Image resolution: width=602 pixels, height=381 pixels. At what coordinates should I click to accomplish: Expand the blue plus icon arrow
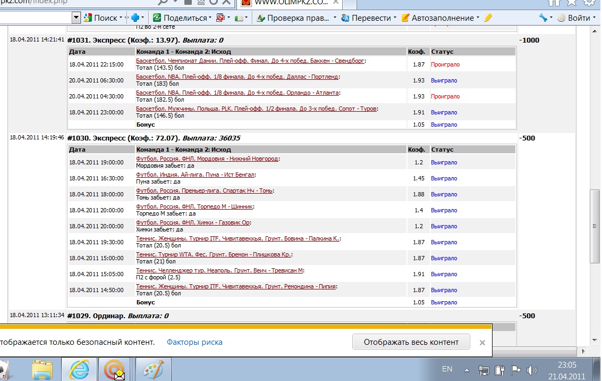point(142,18)
